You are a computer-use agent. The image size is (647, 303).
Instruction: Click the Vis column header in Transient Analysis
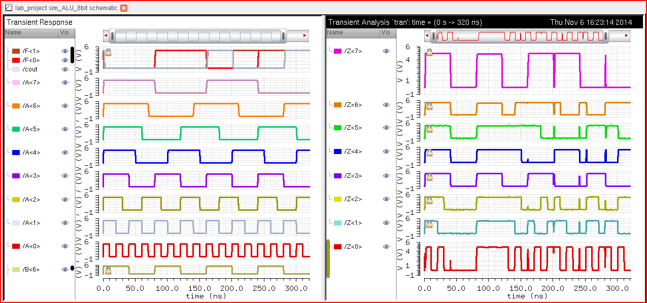tap(386, 32)
